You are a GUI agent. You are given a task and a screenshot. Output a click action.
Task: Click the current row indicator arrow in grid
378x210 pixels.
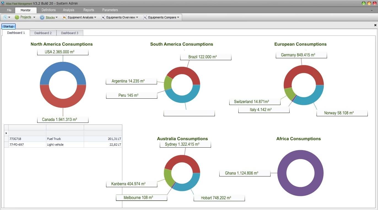pos(6,133)
